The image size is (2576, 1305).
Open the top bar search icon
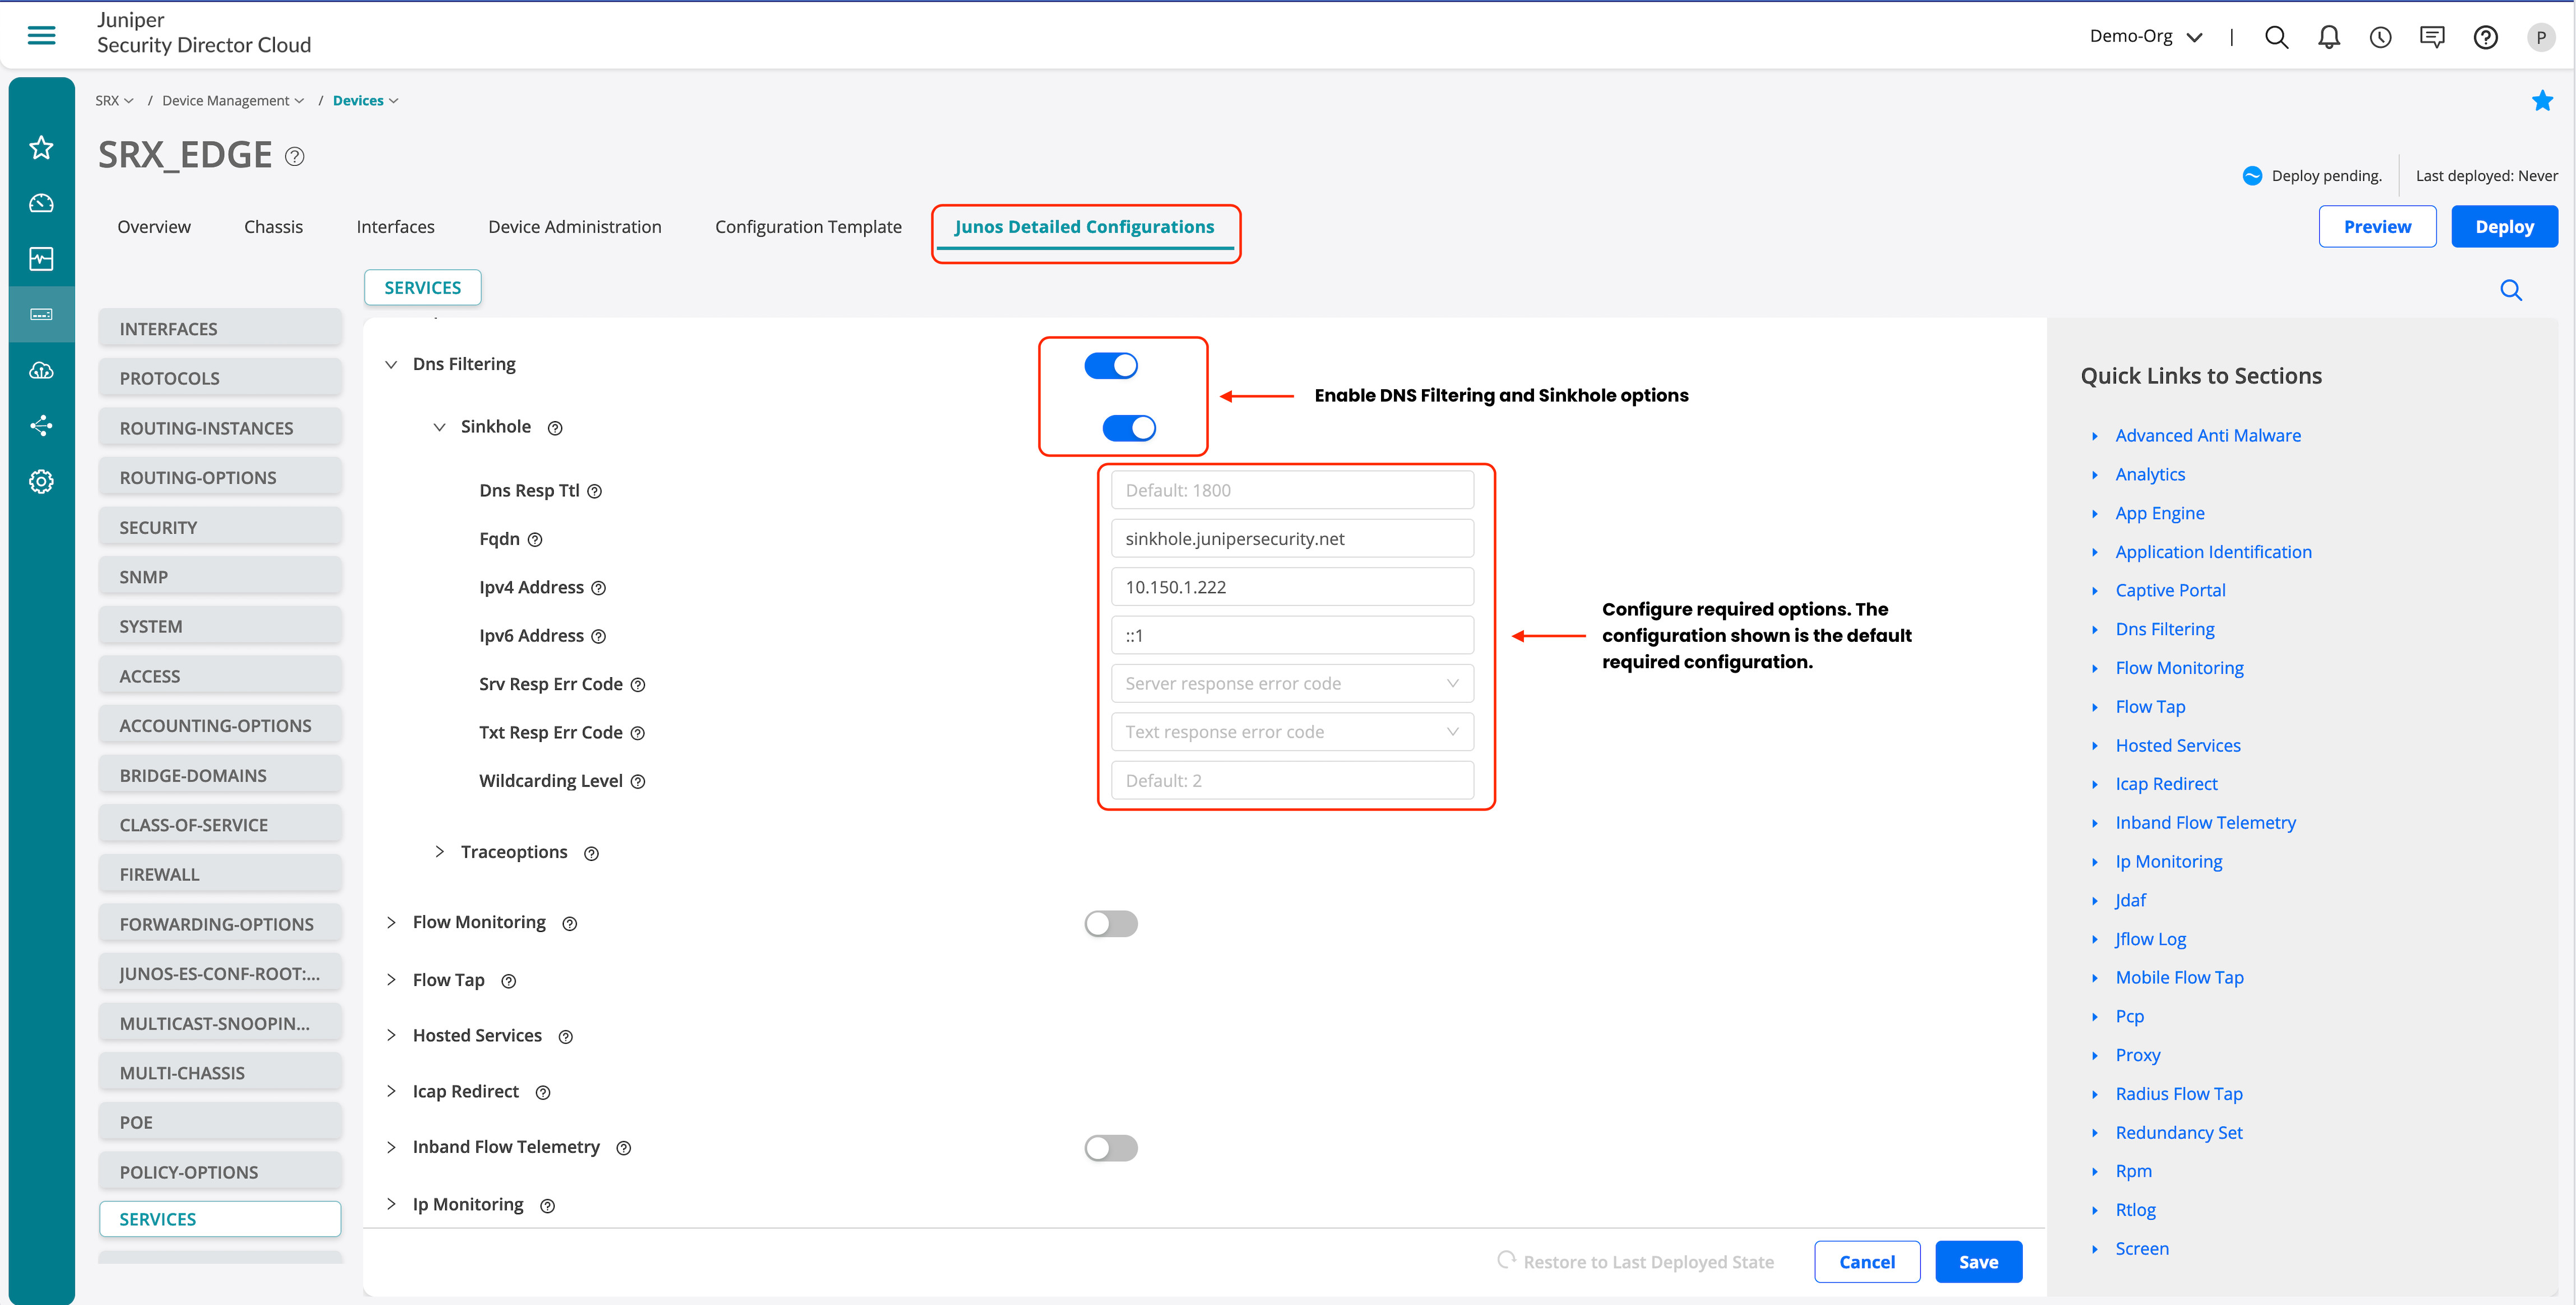2276,37
